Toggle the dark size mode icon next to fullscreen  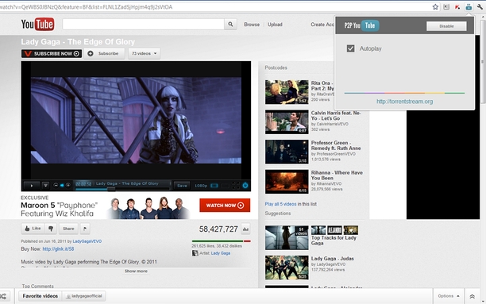[226, 186]
